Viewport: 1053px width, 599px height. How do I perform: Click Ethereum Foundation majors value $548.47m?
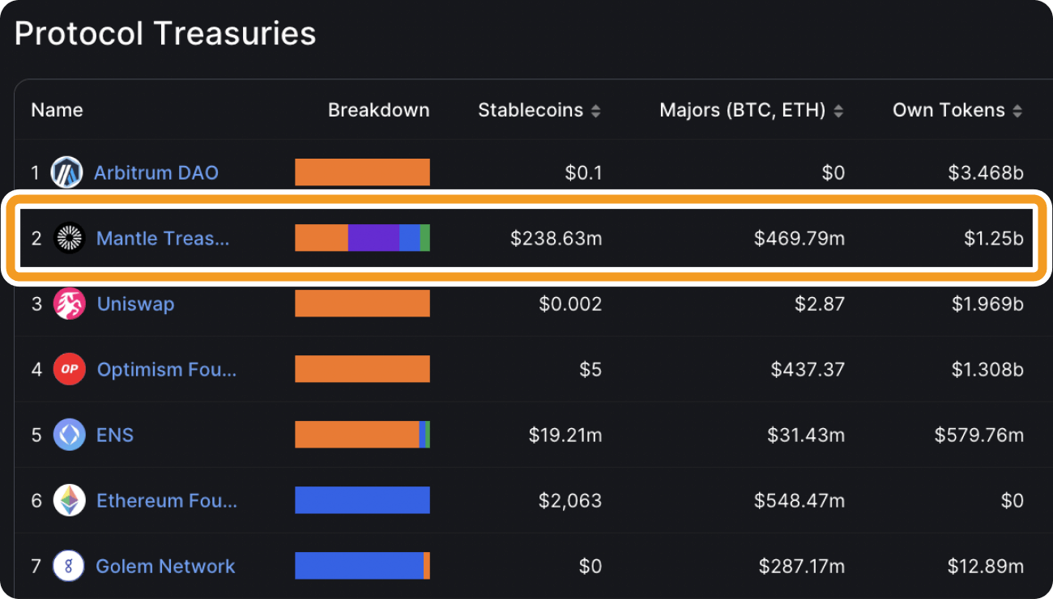coord(799,500)
